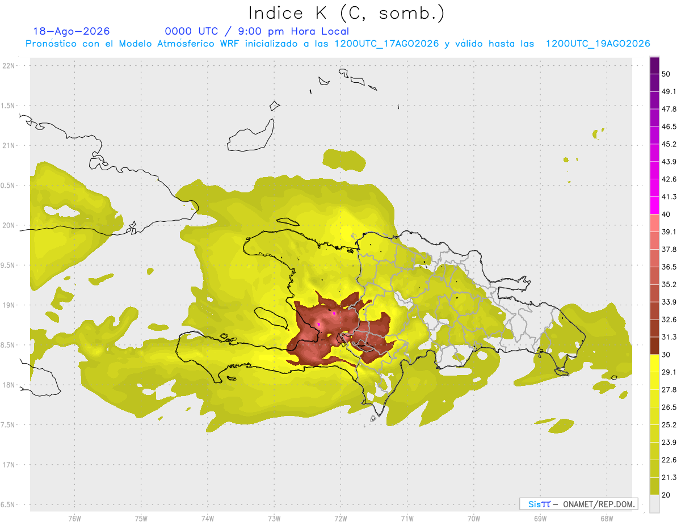This screenshot has width=681, height=526.
Task: Click the longitude label "68W"
Action: click(606, 518)
